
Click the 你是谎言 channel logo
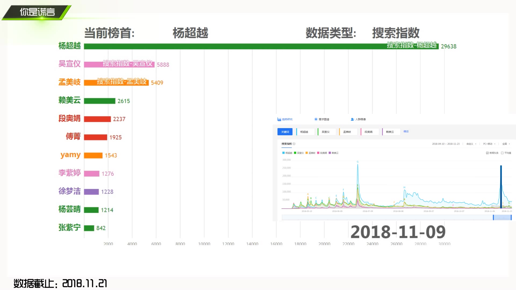[x=37, y=12]
